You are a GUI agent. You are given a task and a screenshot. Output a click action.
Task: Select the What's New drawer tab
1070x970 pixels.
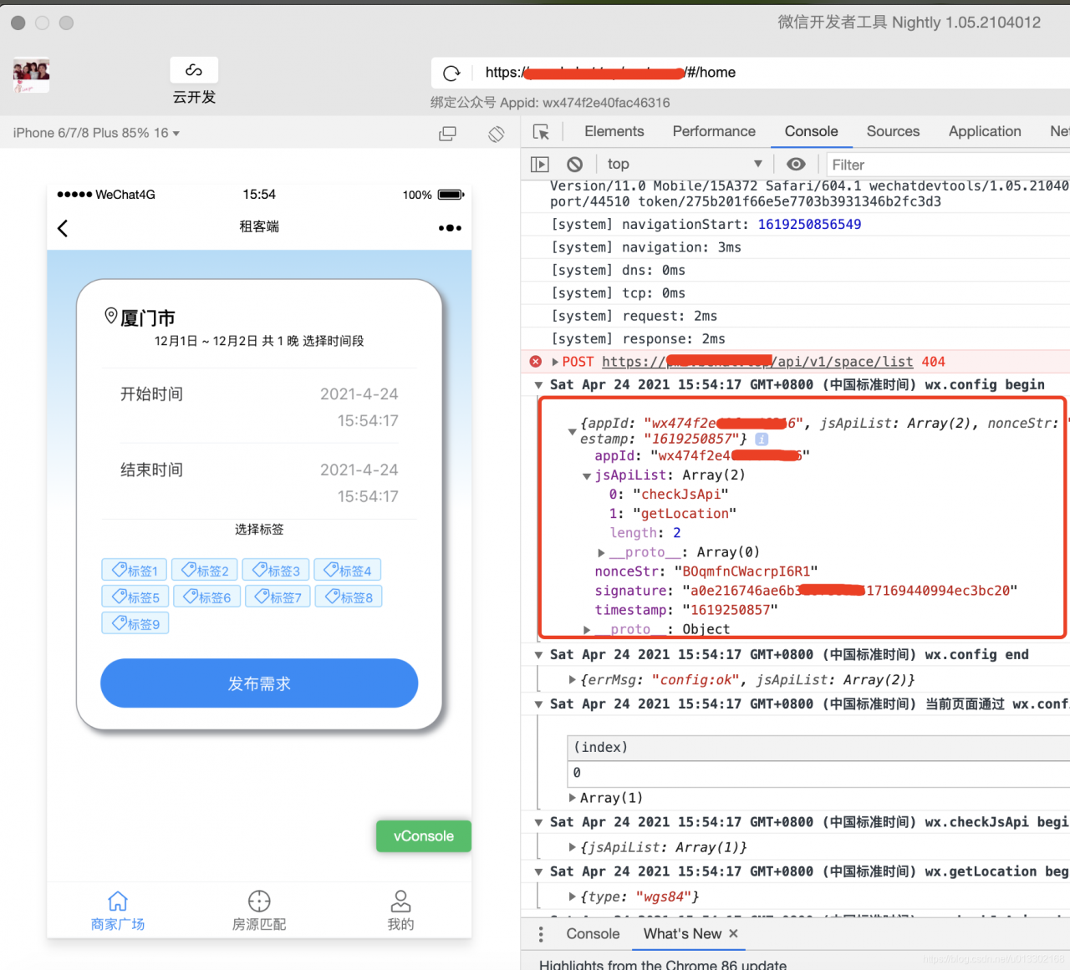(x=682, y=934)
